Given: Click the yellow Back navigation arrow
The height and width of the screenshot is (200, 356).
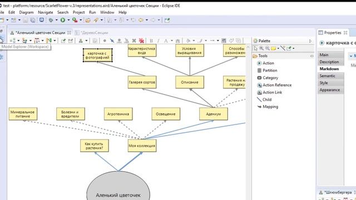Looking at the screenshot, I should [141, 20].
